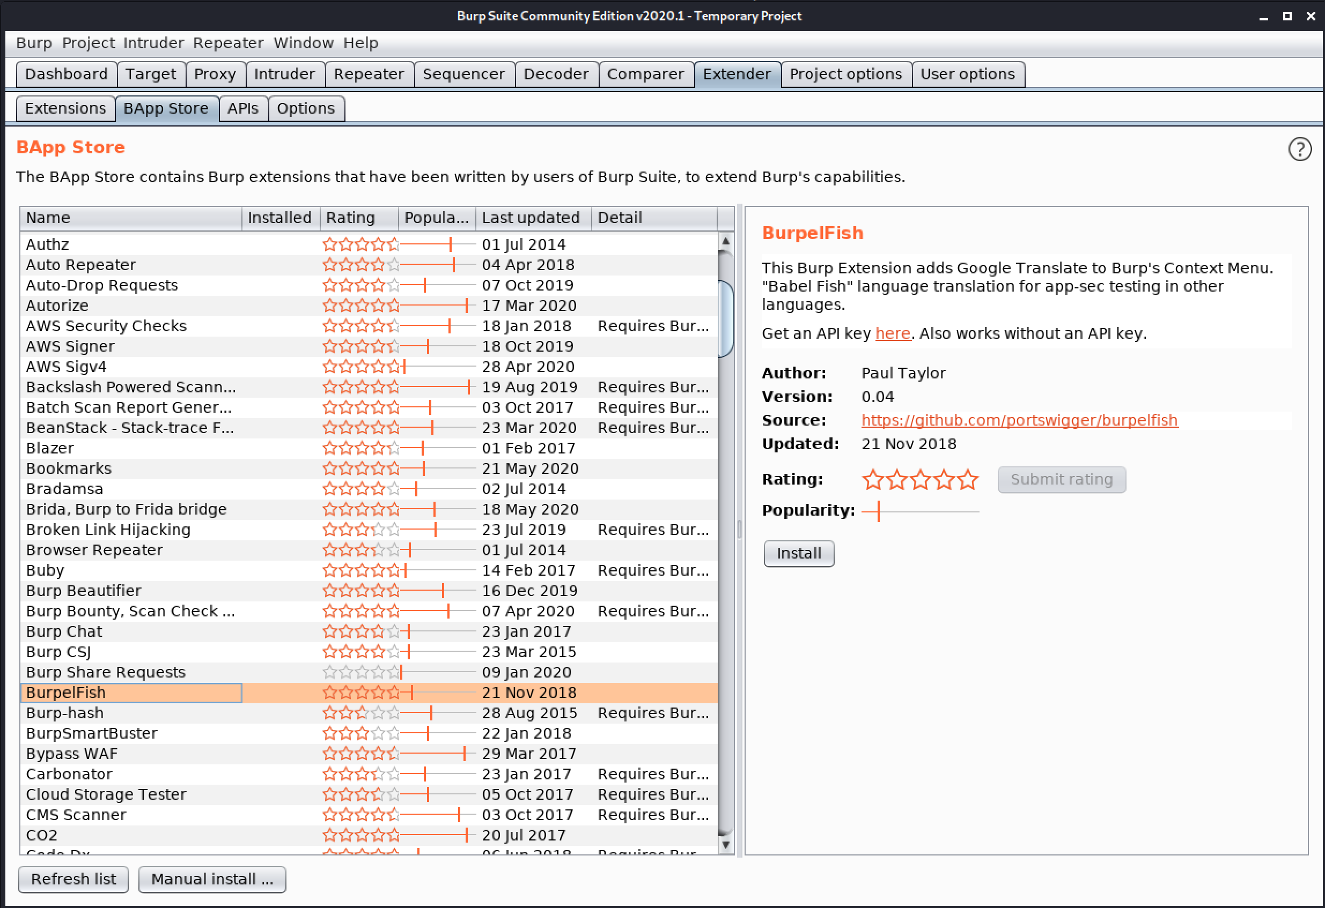The height and width of the screenshot is (908, 1325).
Task: Open the Extensions sub-tab
Action: [65, 108]
